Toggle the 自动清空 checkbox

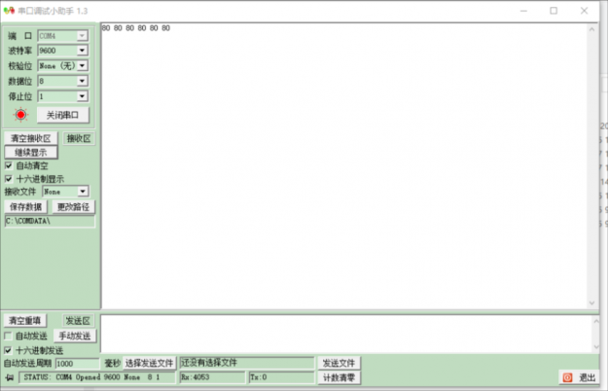(9, 166)
